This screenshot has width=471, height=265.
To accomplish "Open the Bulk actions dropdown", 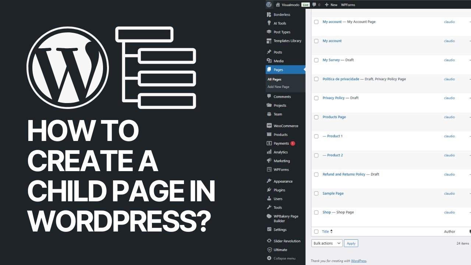I will point(327,243).
